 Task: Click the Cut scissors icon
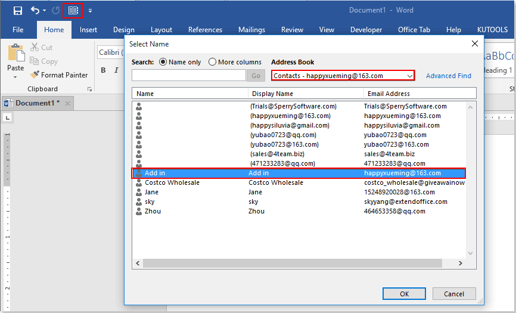35,47
